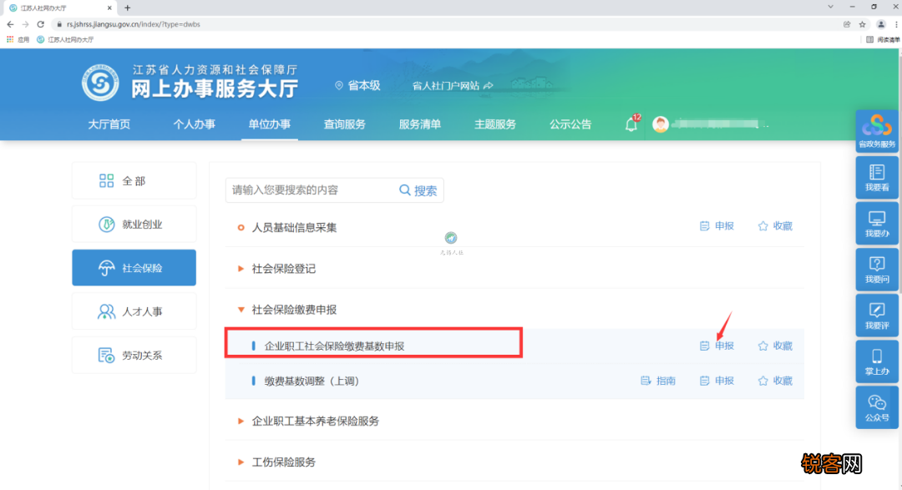Viewport: 902px width, 490px height.
Task: Click the 我要看 sidebar icon
Action: click(x=877, y=178)
